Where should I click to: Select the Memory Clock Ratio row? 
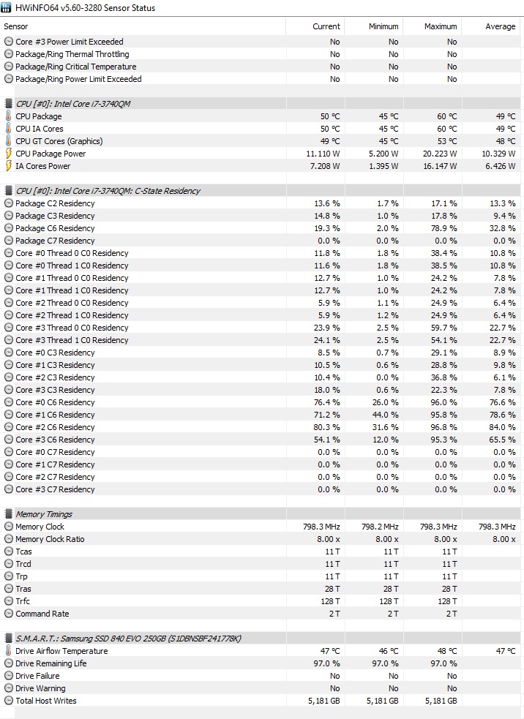(261, 539)
